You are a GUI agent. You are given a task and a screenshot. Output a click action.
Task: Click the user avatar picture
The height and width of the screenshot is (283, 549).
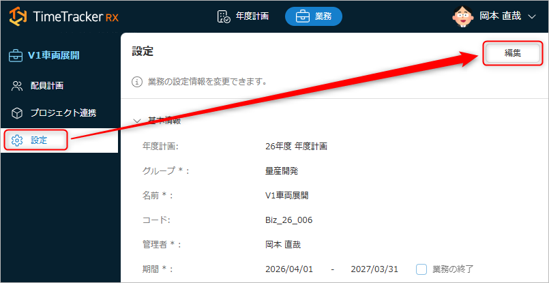[x=463, y=16]
